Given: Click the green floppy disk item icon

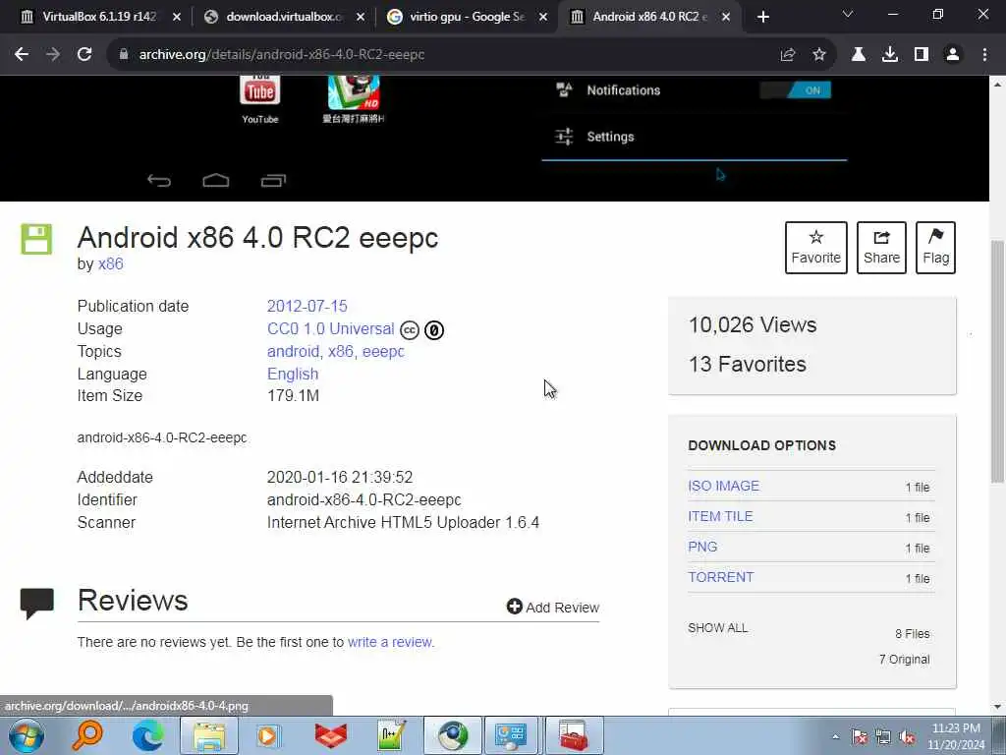Looking at the screenshot, I should click(x=36, y=240).
